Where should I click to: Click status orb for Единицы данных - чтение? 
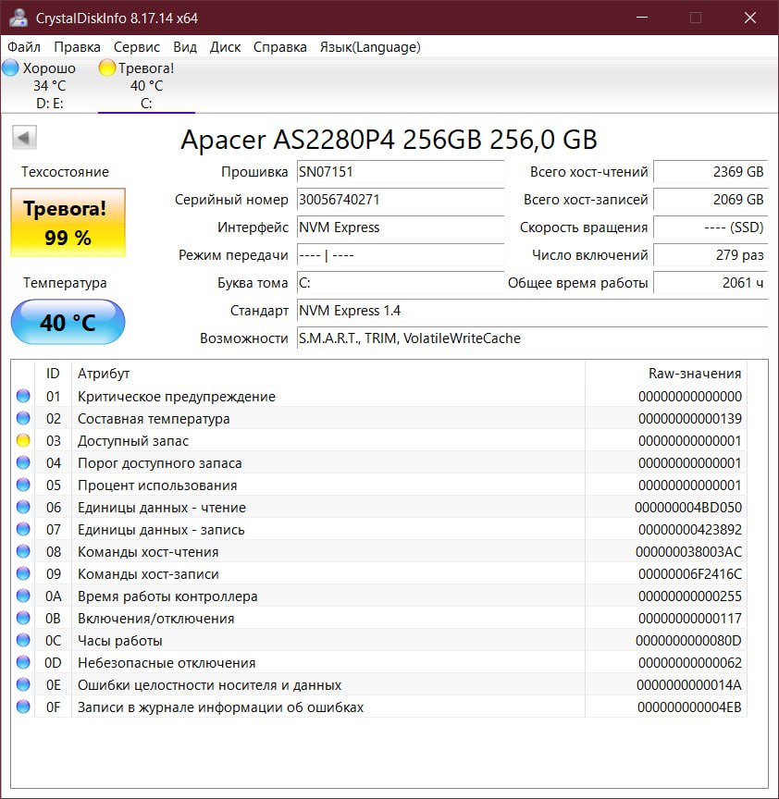(23, 507)
